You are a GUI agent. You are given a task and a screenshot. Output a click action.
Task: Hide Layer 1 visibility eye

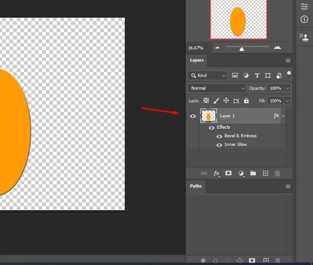193,116
